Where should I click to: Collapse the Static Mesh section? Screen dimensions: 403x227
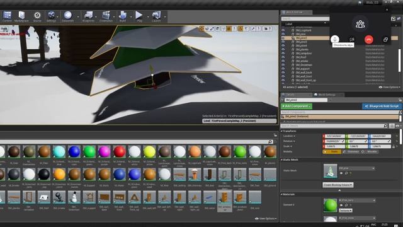[281, 160]
